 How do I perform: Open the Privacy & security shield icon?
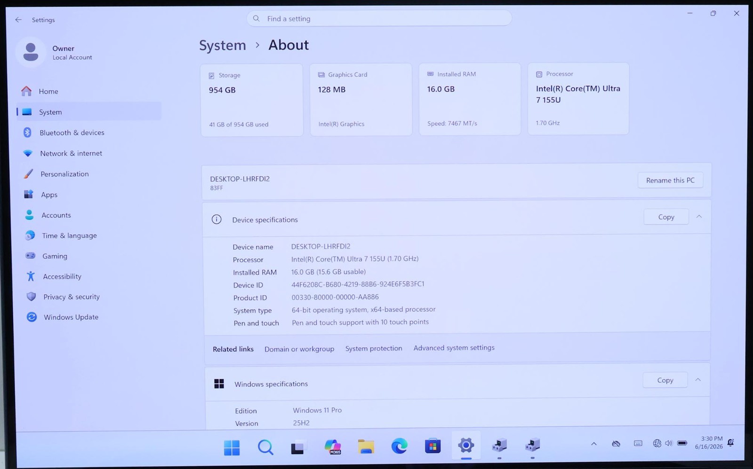(x=31, y=297)
